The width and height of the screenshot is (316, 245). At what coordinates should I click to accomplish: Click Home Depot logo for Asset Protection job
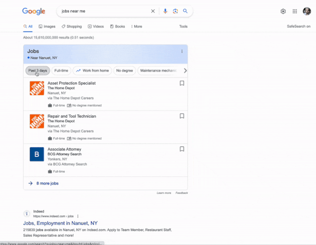(37, 88)
